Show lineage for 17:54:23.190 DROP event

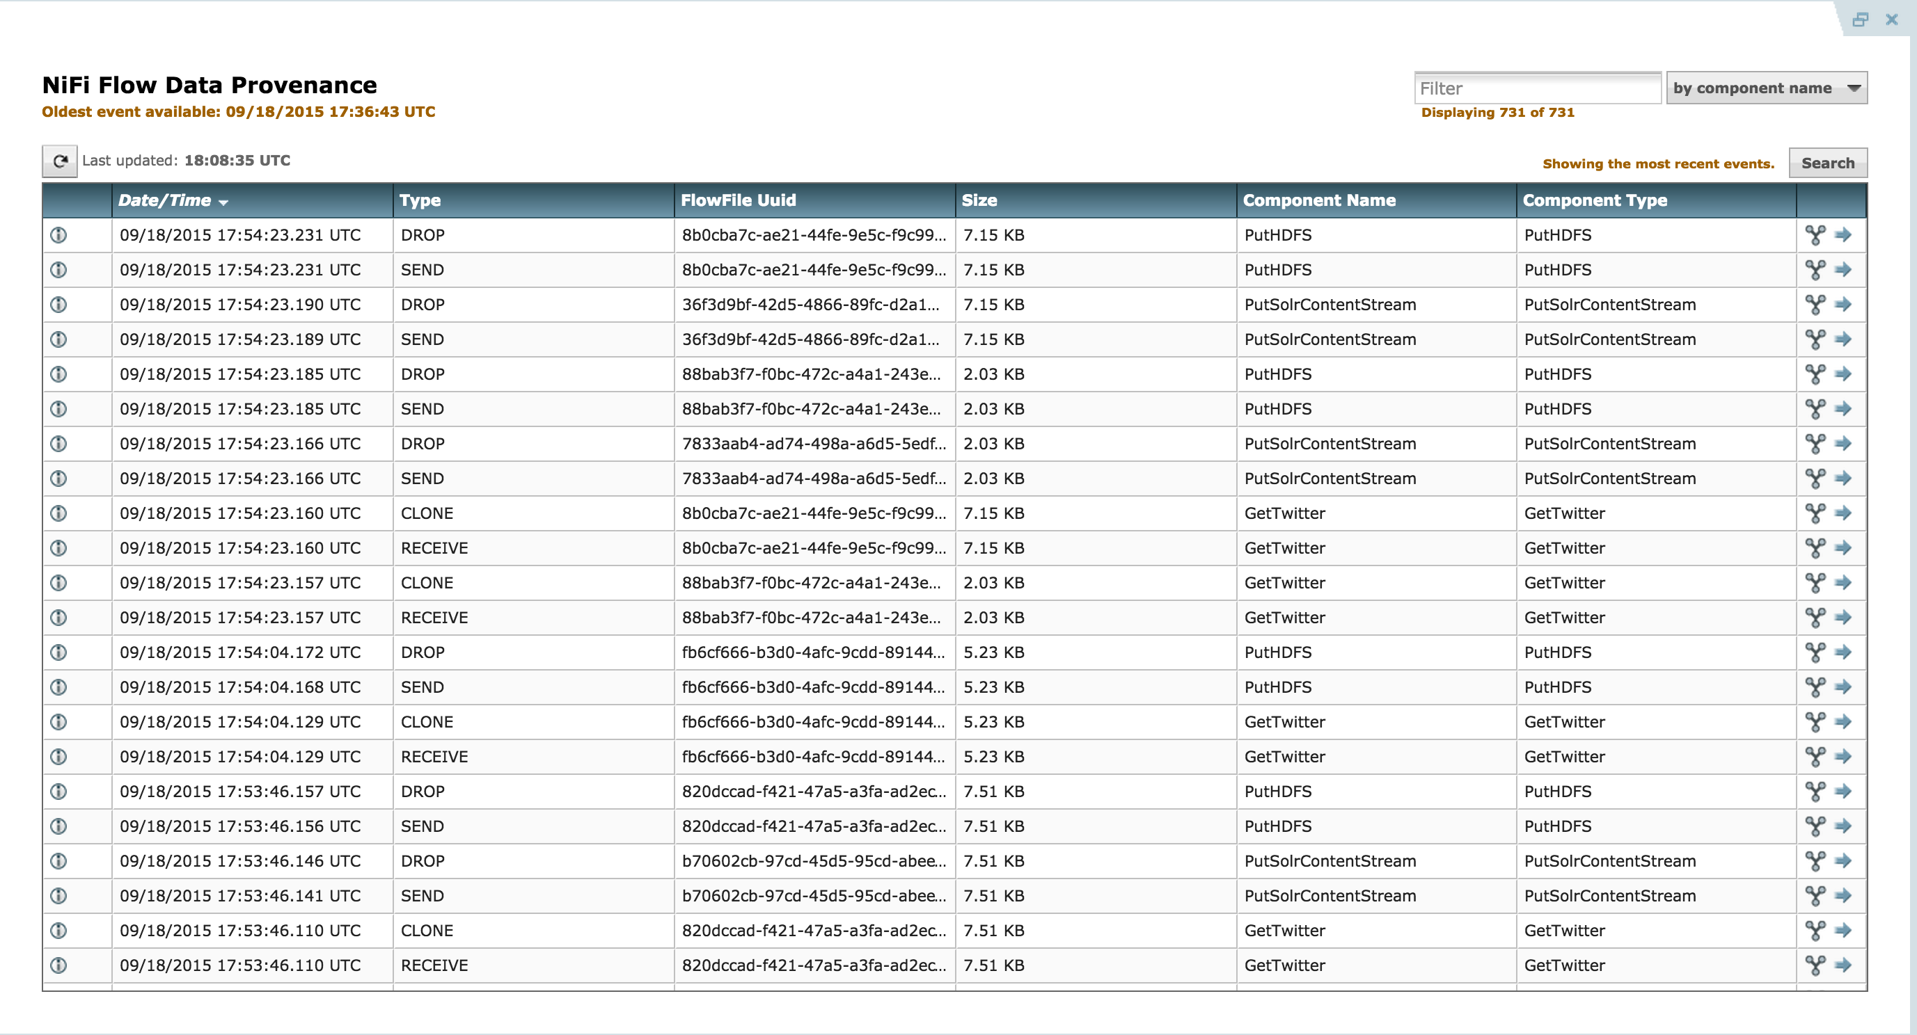(1815, 304)
